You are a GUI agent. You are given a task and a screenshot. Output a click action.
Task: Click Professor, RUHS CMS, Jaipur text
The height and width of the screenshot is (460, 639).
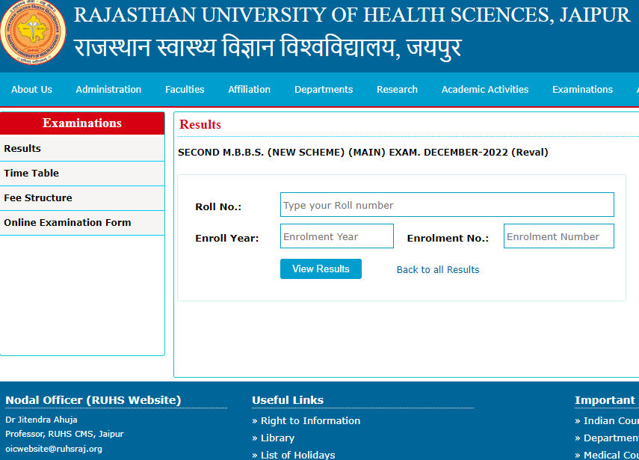[x=64, y=434]
